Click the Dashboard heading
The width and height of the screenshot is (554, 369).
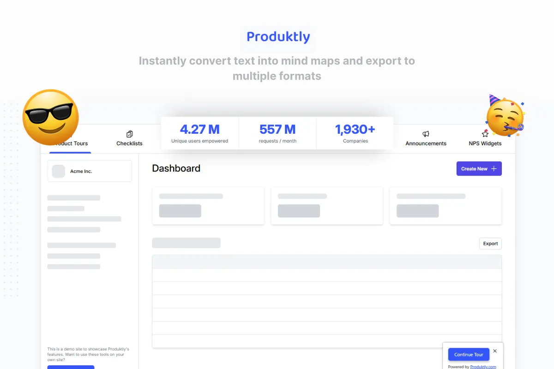(176, 168)
